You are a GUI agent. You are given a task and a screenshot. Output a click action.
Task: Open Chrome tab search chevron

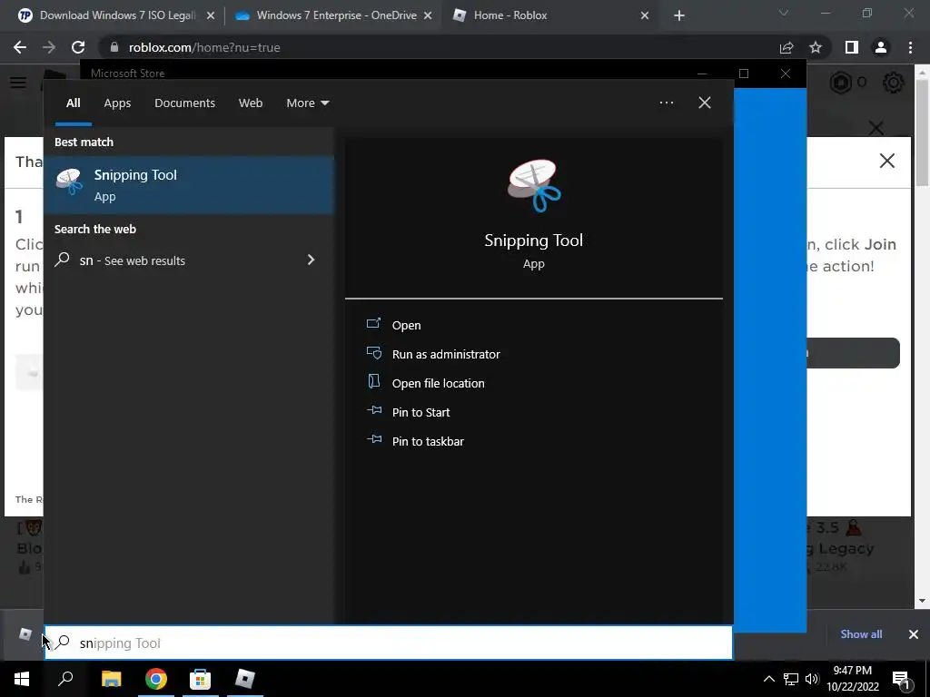pyautogui.click(x=784, y=13)
